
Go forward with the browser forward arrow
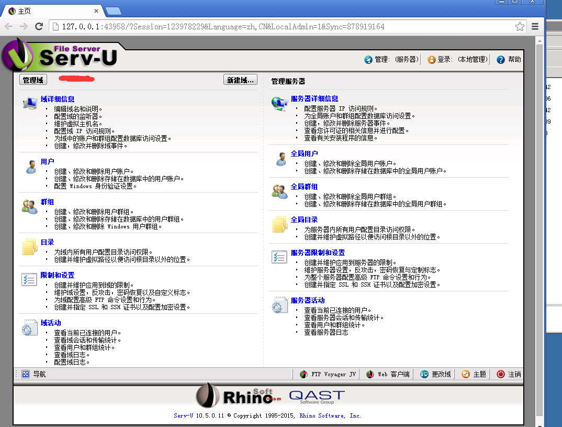24,26
